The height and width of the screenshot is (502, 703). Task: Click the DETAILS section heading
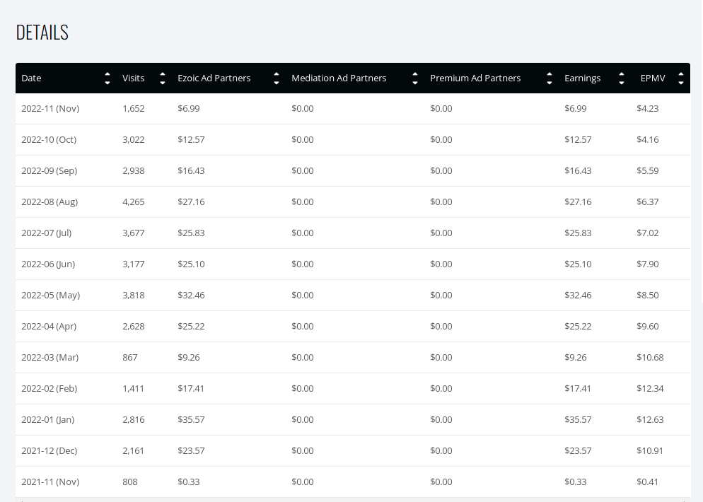coord(42,33)
